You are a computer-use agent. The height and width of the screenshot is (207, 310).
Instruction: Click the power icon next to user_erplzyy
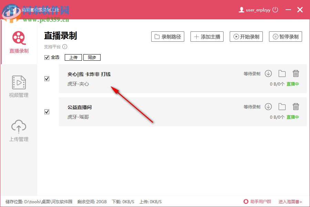pos(275,10)
